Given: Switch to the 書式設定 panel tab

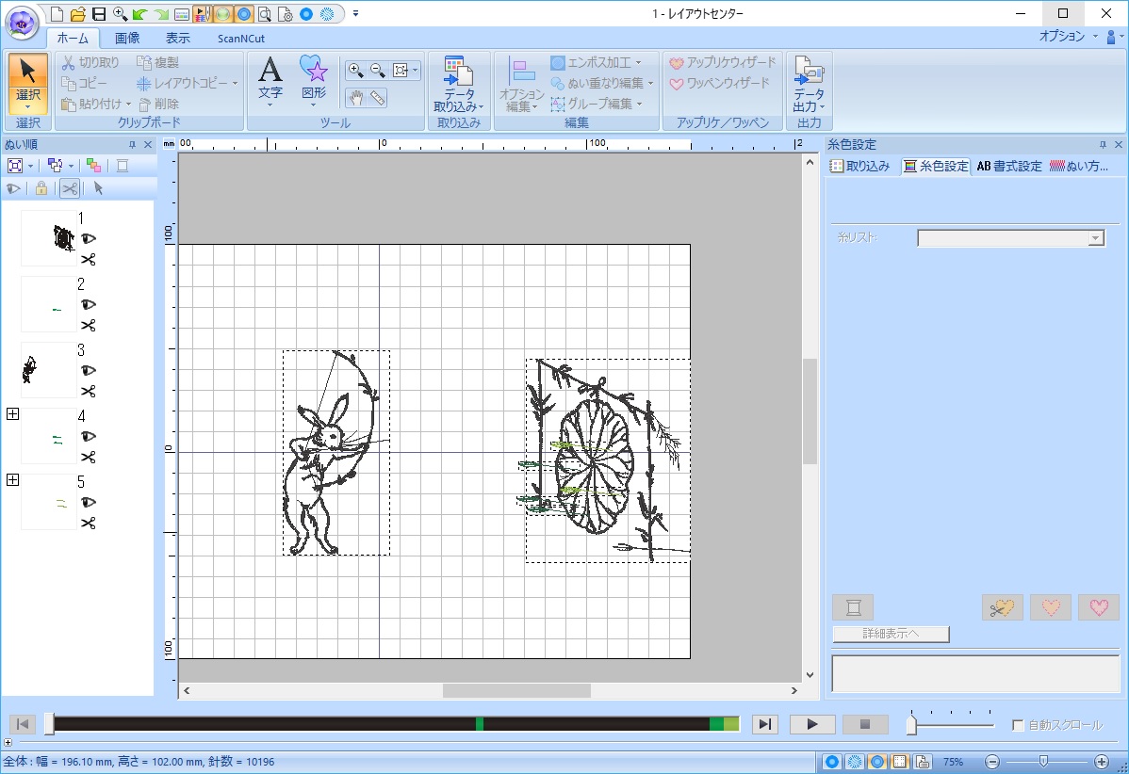Looking at the screenshot, I should (1008, 166).
